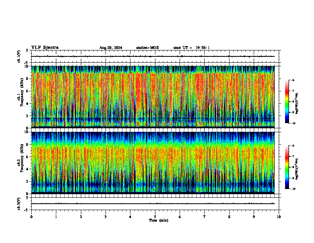Image resolution: width=314 pixels, height=243 pixels.
Task: Click the "4" kHz tick on ch.2 frequency axis
Action: pyautogui.click(x=28, y=169)
